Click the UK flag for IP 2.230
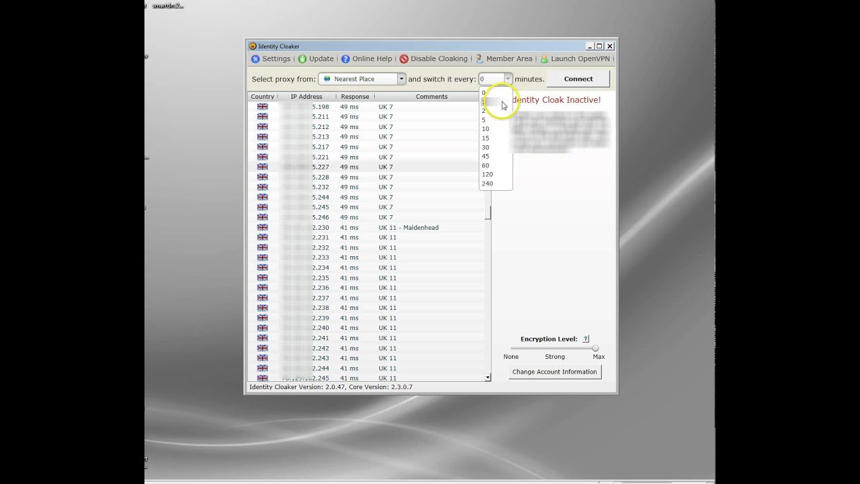This screenshot has width=860, height=484. (262, 228)
